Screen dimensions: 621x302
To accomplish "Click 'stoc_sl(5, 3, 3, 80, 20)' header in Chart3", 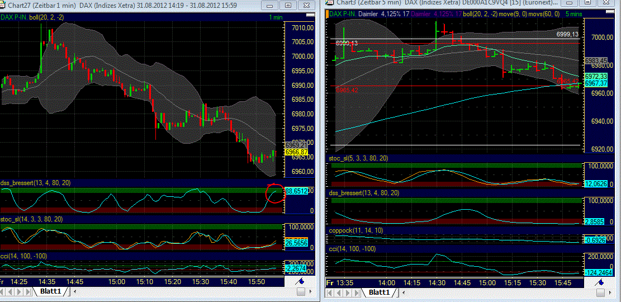I will pos(358,158).
